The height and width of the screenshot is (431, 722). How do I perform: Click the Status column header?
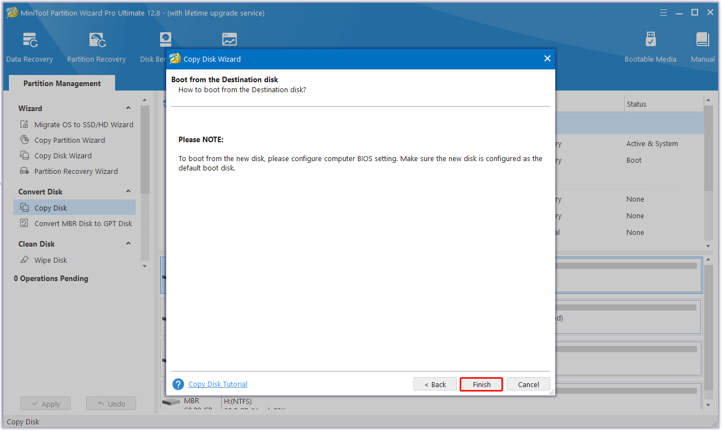(663, 104)
